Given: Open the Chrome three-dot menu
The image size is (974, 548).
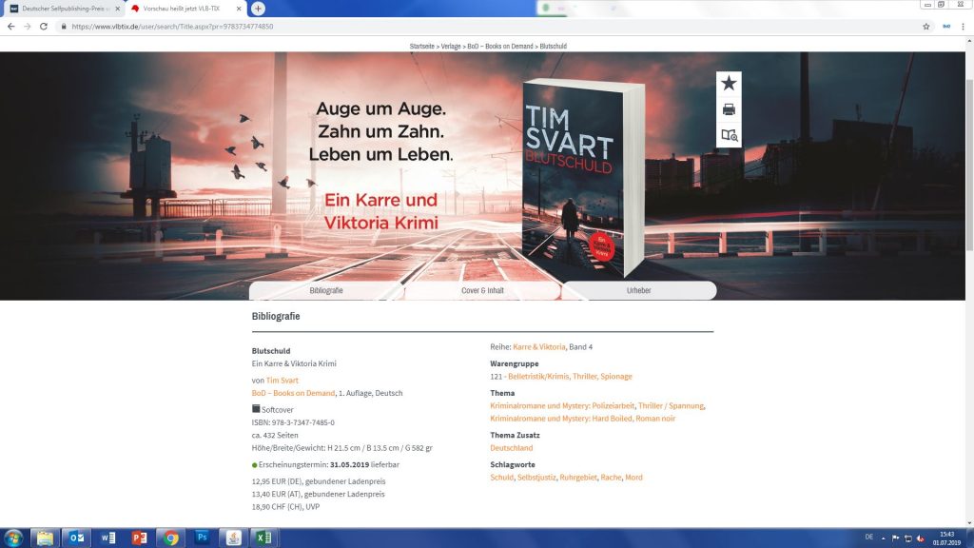Looking at the screenshot, I should click(963, 27).
